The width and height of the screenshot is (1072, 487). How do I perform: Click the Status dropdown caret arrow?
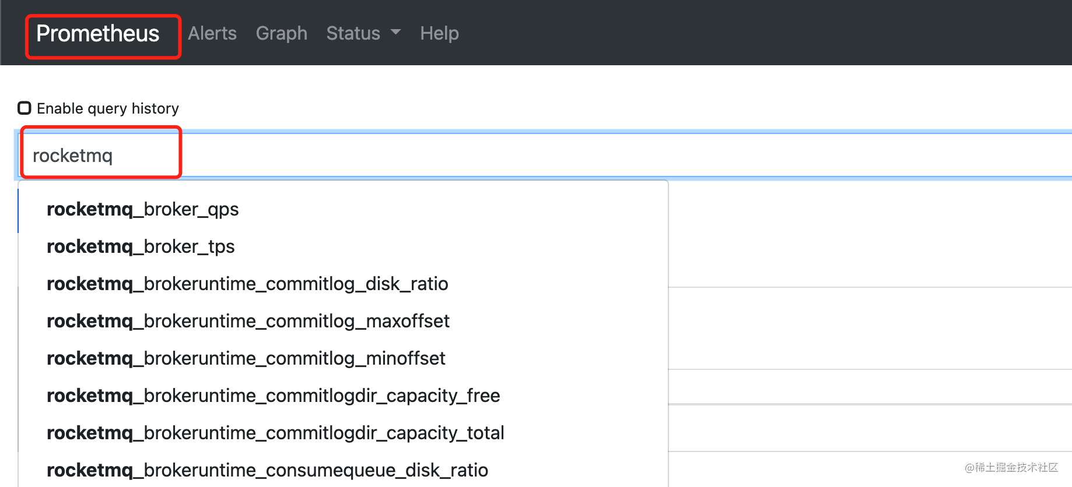point(396,32)
